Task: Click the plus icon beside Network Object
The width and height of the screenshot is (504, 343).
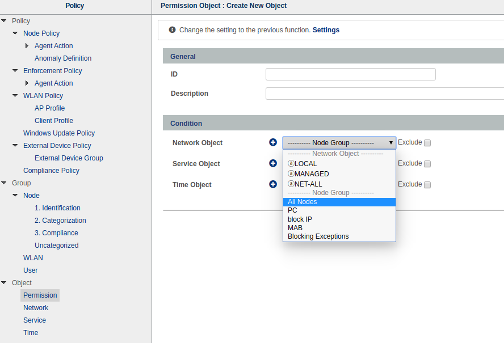Action: [273, 142]
